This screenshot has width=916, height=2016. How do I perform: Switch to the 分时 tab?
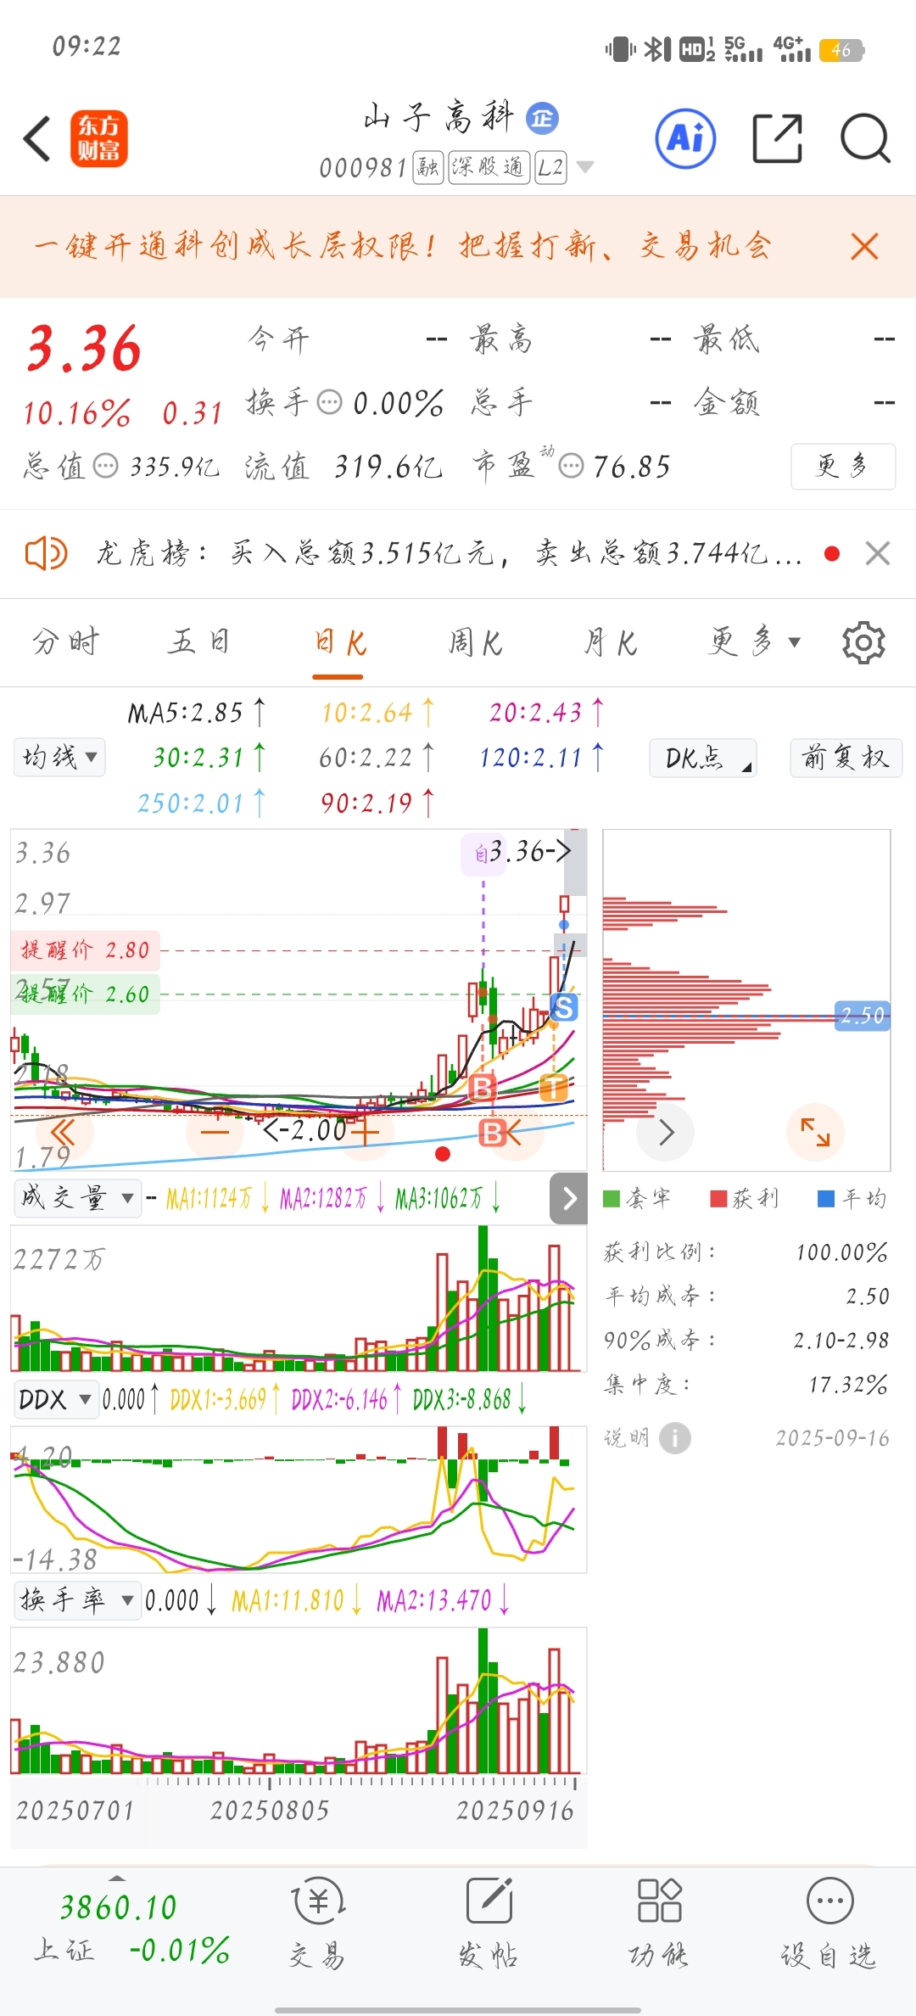66,642
